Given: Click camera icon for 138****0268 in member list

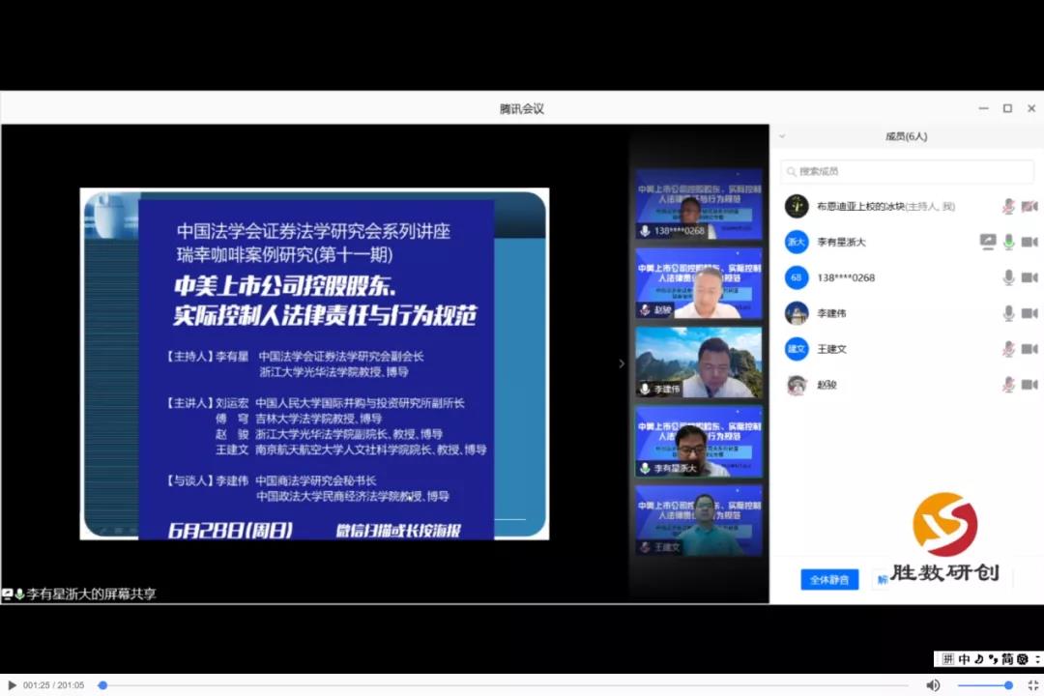Looking at the screenshot, I should coord(1029,277).
